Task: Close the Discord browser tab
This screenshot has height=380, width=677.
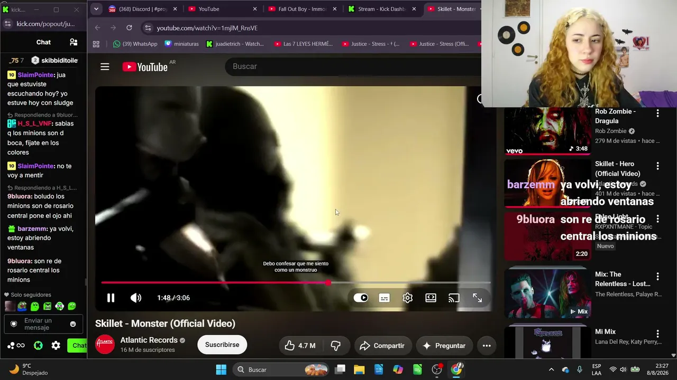Action: tap(175, 9)
